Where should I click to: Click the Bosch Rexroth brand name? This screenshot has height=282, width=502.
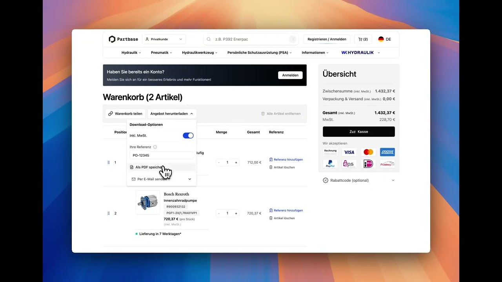click(x=176, y=194)
